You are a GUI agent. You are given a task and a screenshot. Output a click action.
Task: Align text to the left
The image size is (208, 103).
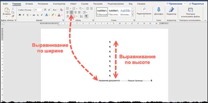[x=67, y=12]
